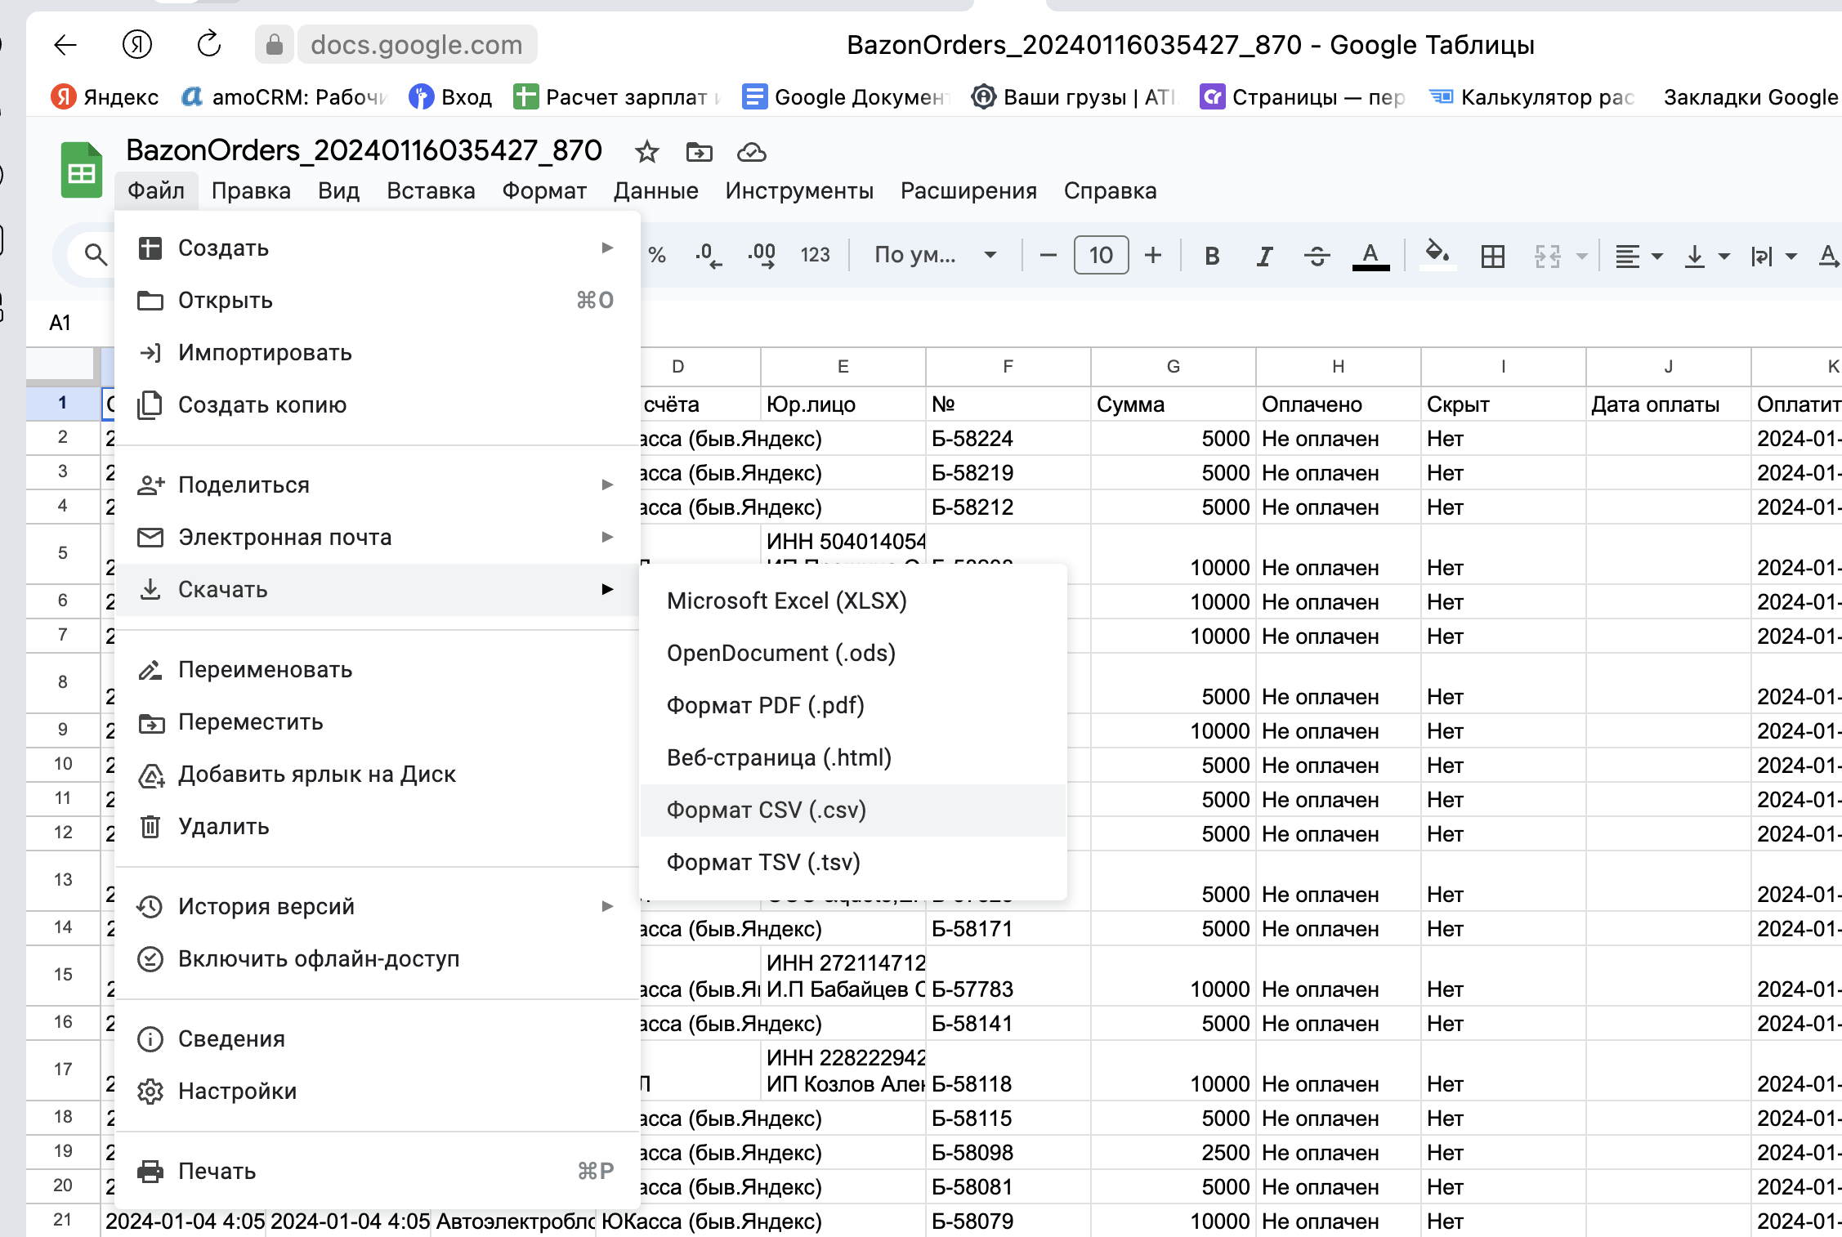This screenshot has height=1237, width=1842.
Task: Click Microsoft Excel (XLSX) download
Action: (x=786, y=601)
